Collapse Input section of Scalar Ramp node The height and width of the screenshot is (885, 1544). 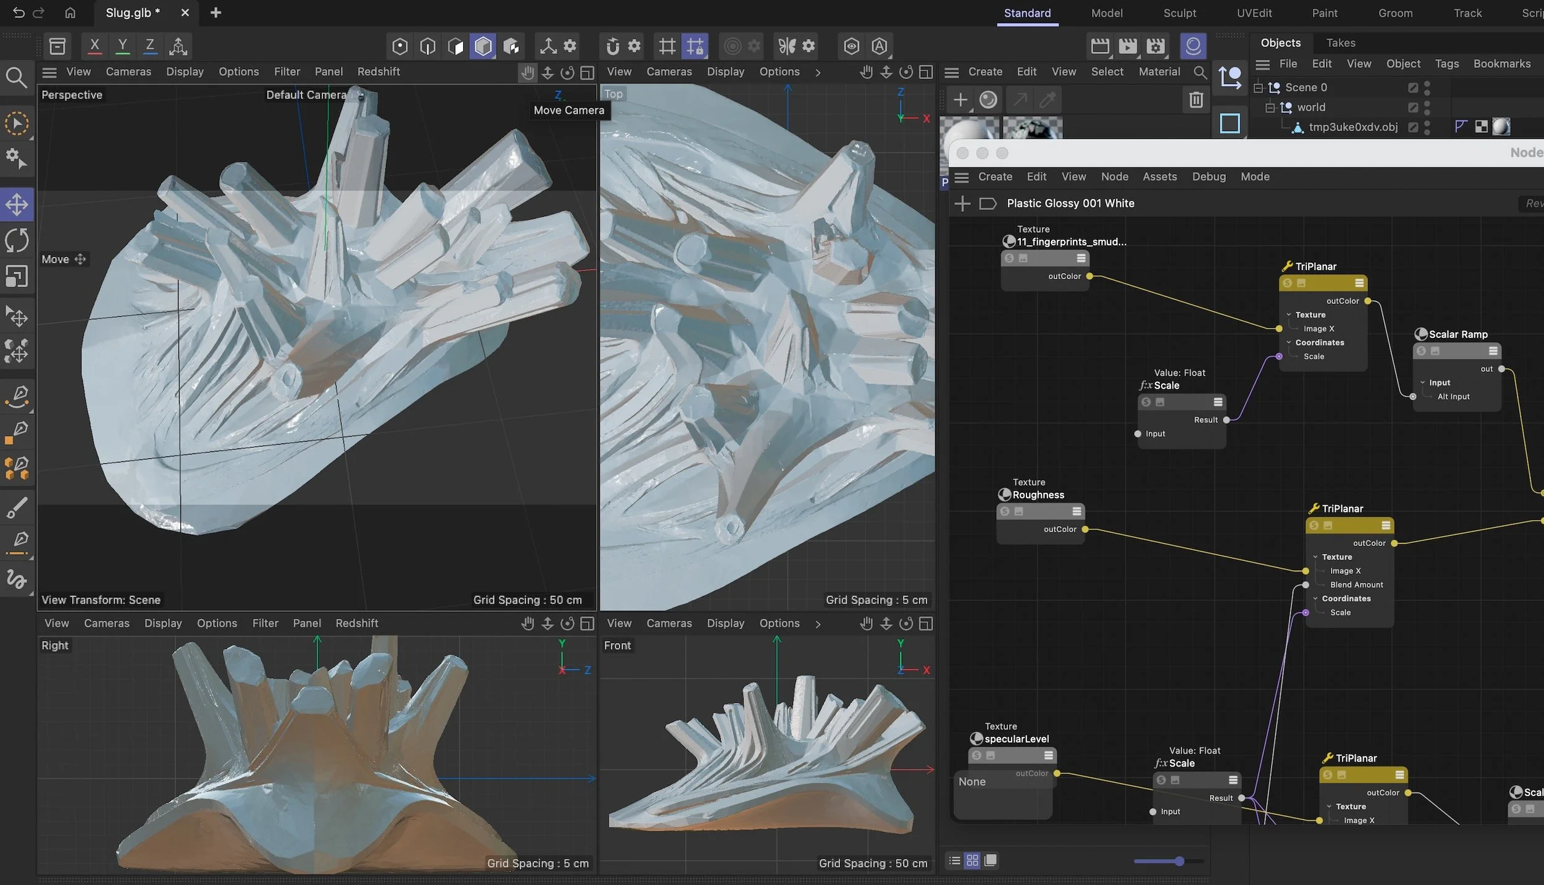(1423, 383)
